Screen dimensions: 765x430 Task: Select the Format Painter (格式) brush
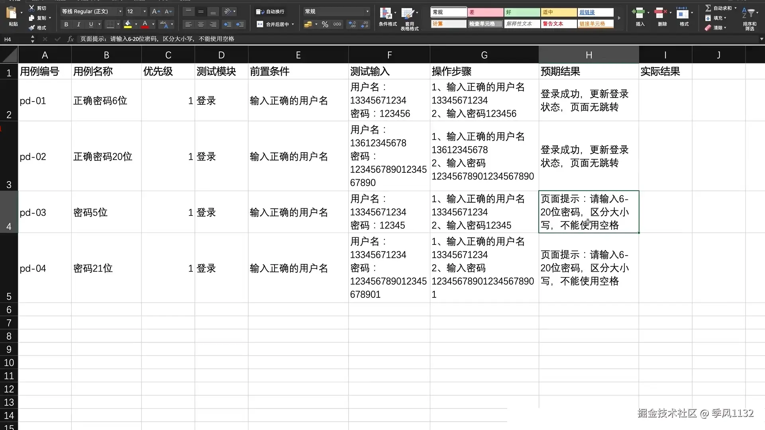32,28
